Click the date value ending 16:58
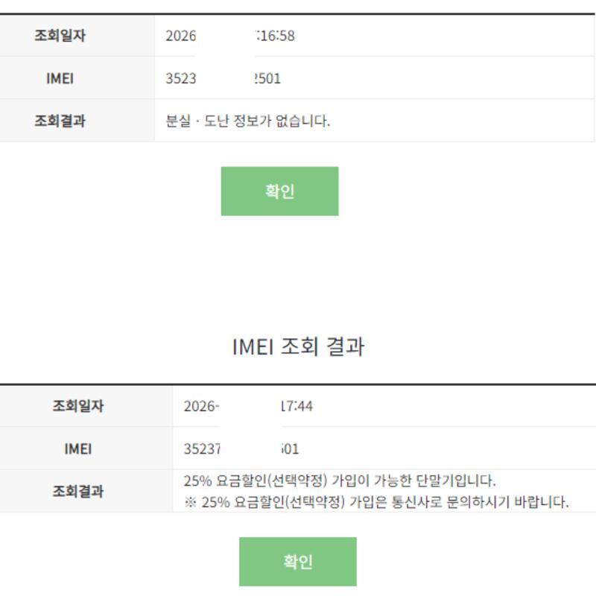The height and width of the screenshot is (596, 596). [x=230, y=36]
